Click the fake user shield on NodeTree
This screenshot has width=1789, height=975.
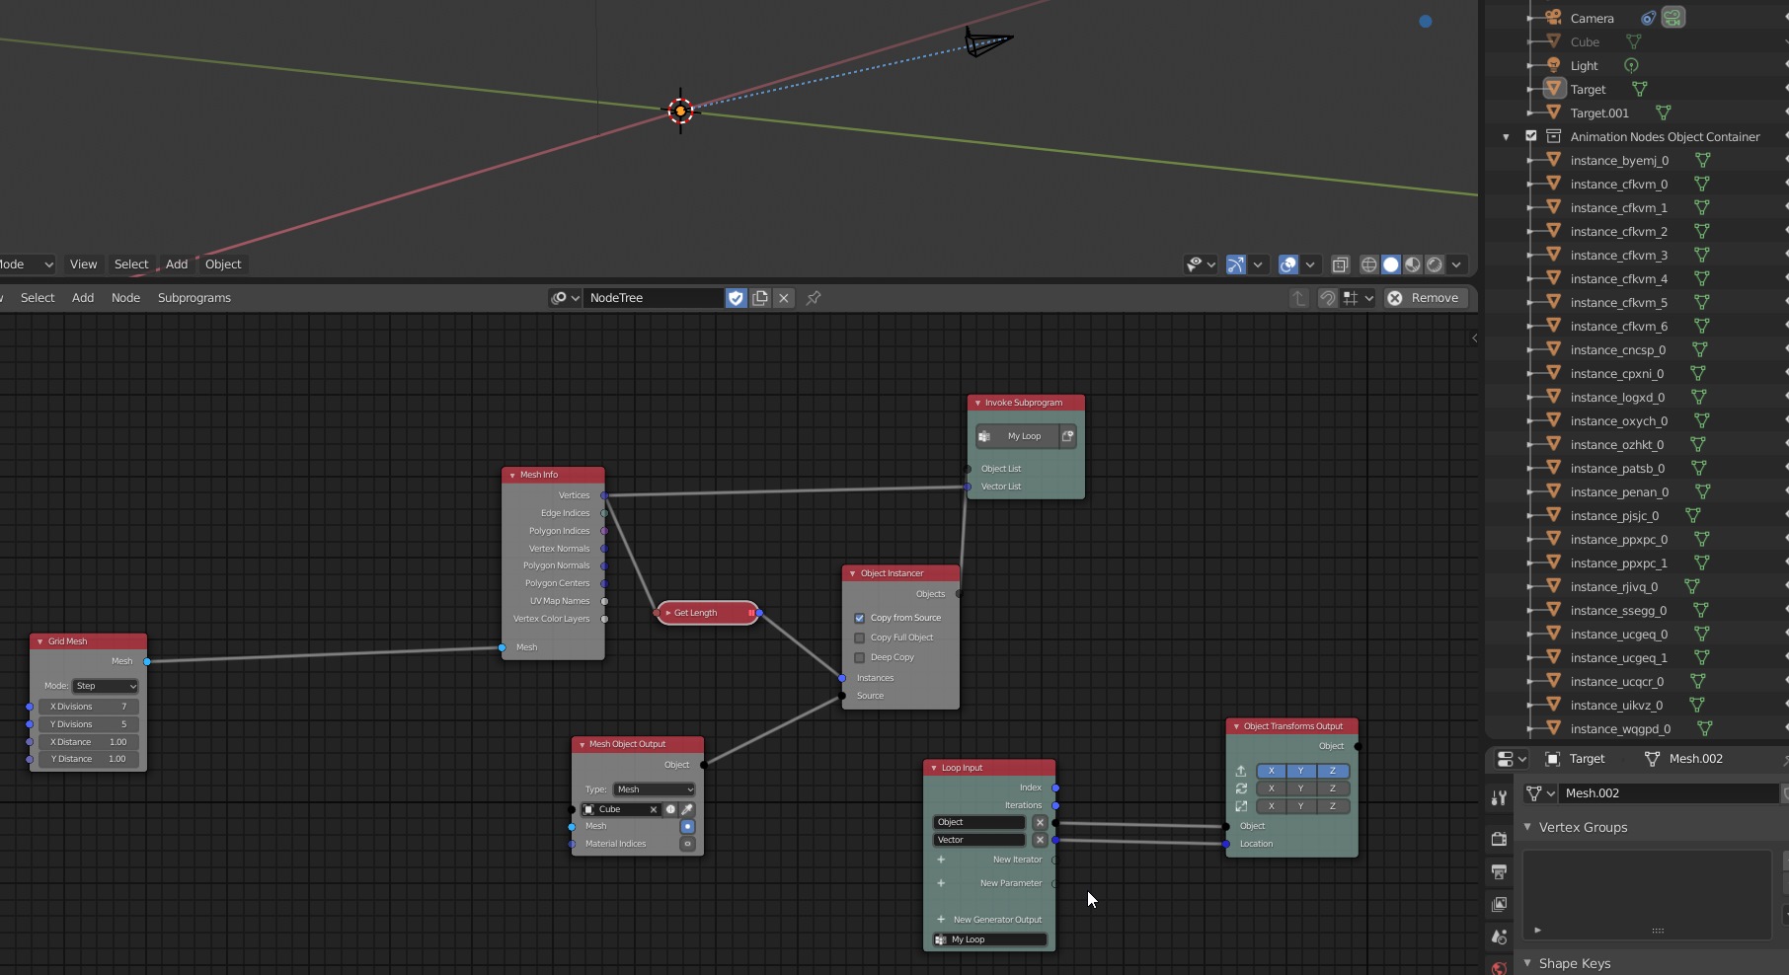735,297
